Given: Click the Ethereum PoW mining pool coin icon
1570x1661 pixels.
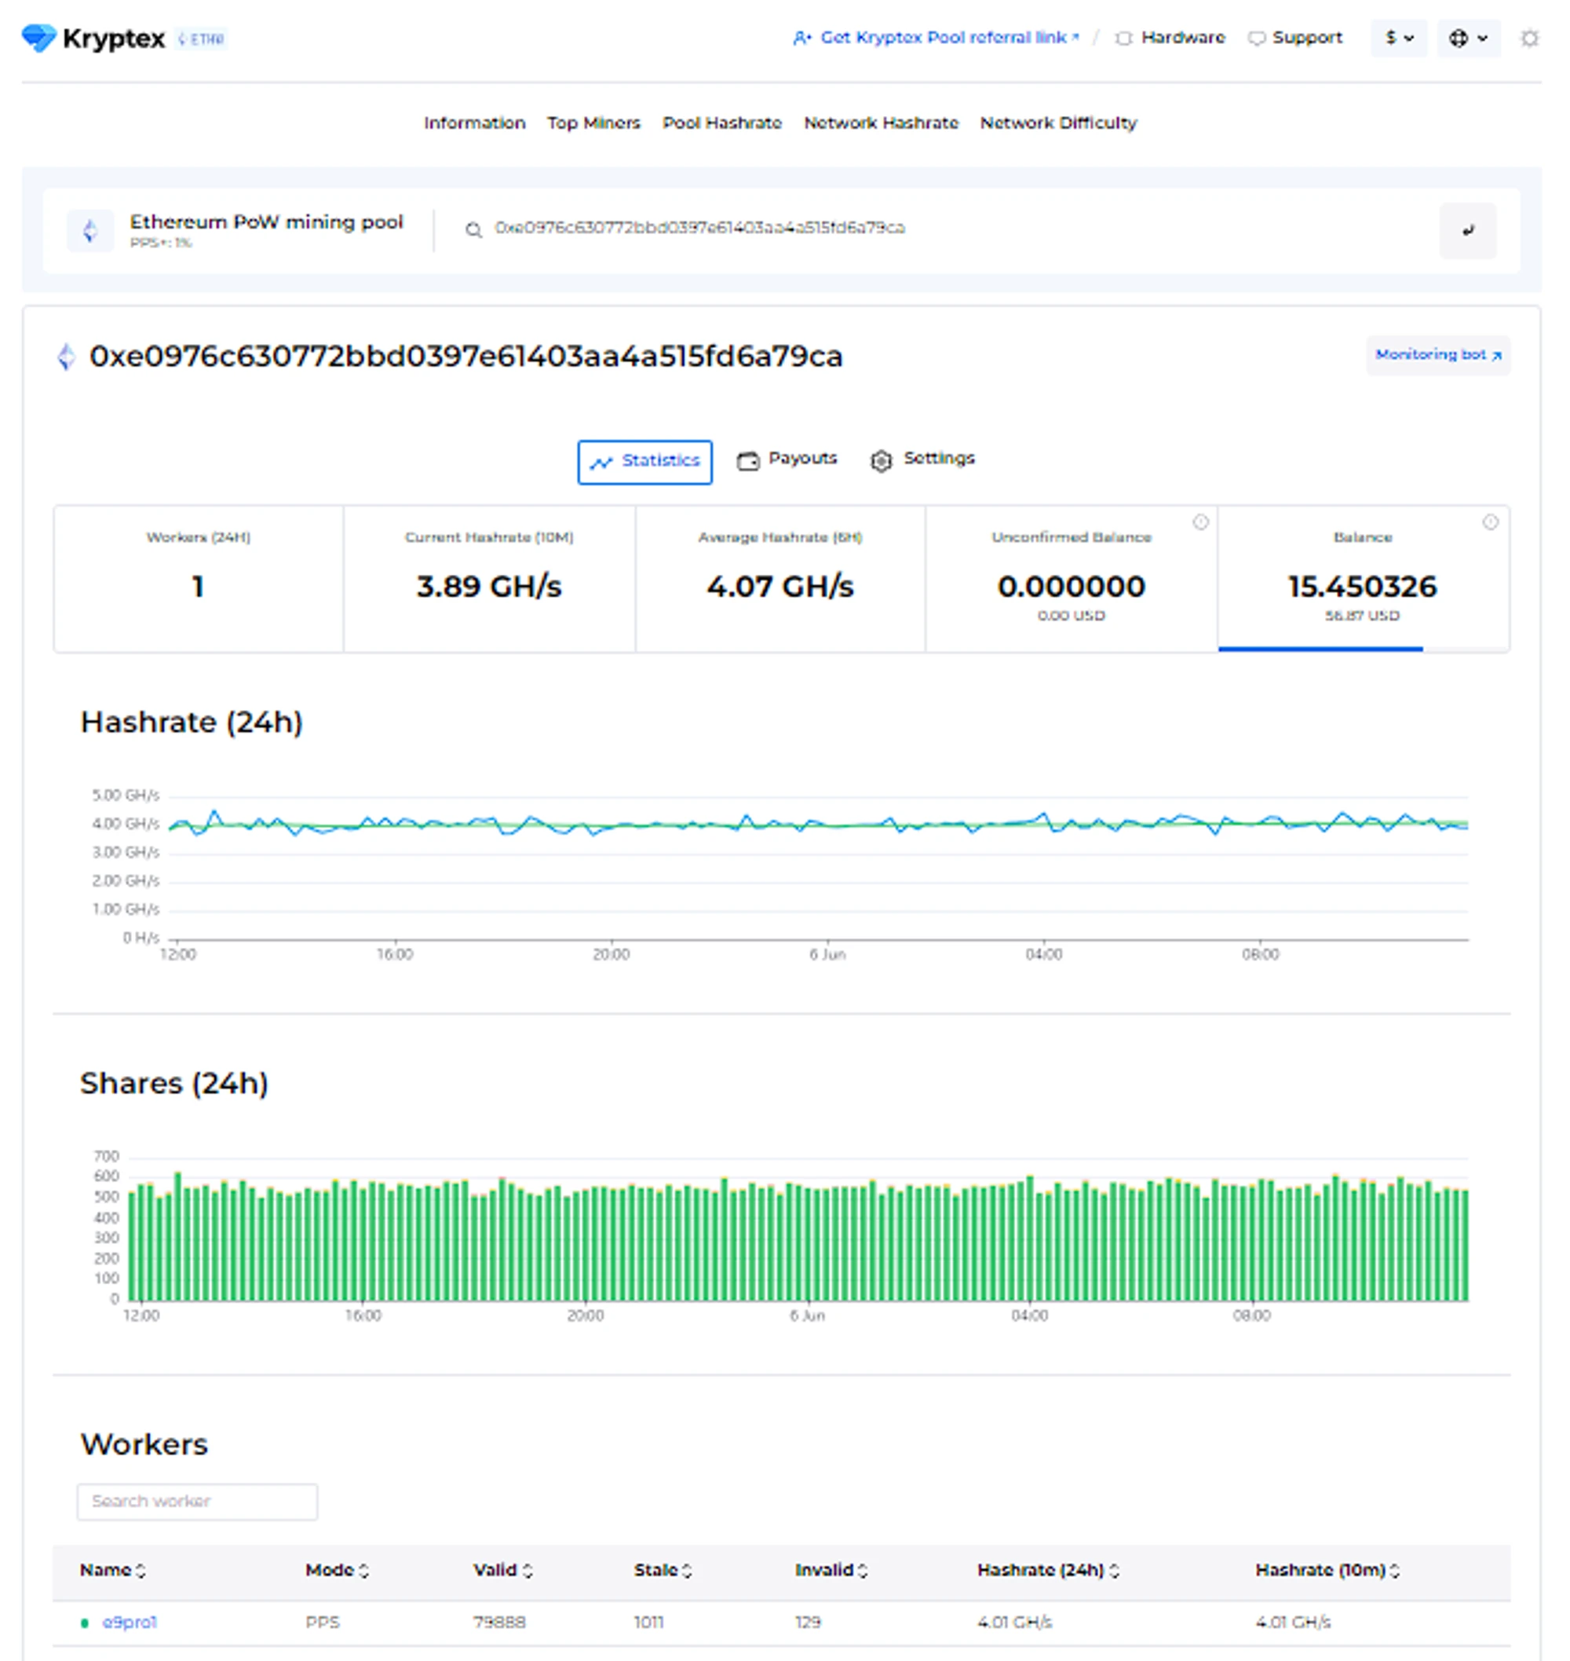Looking at the screenshot, I should pyautogui.click(x=90, y=230).
